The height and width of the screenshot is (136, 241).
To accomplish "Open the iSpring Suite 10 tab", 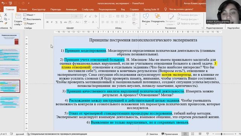I will click(x=151, y=9).
